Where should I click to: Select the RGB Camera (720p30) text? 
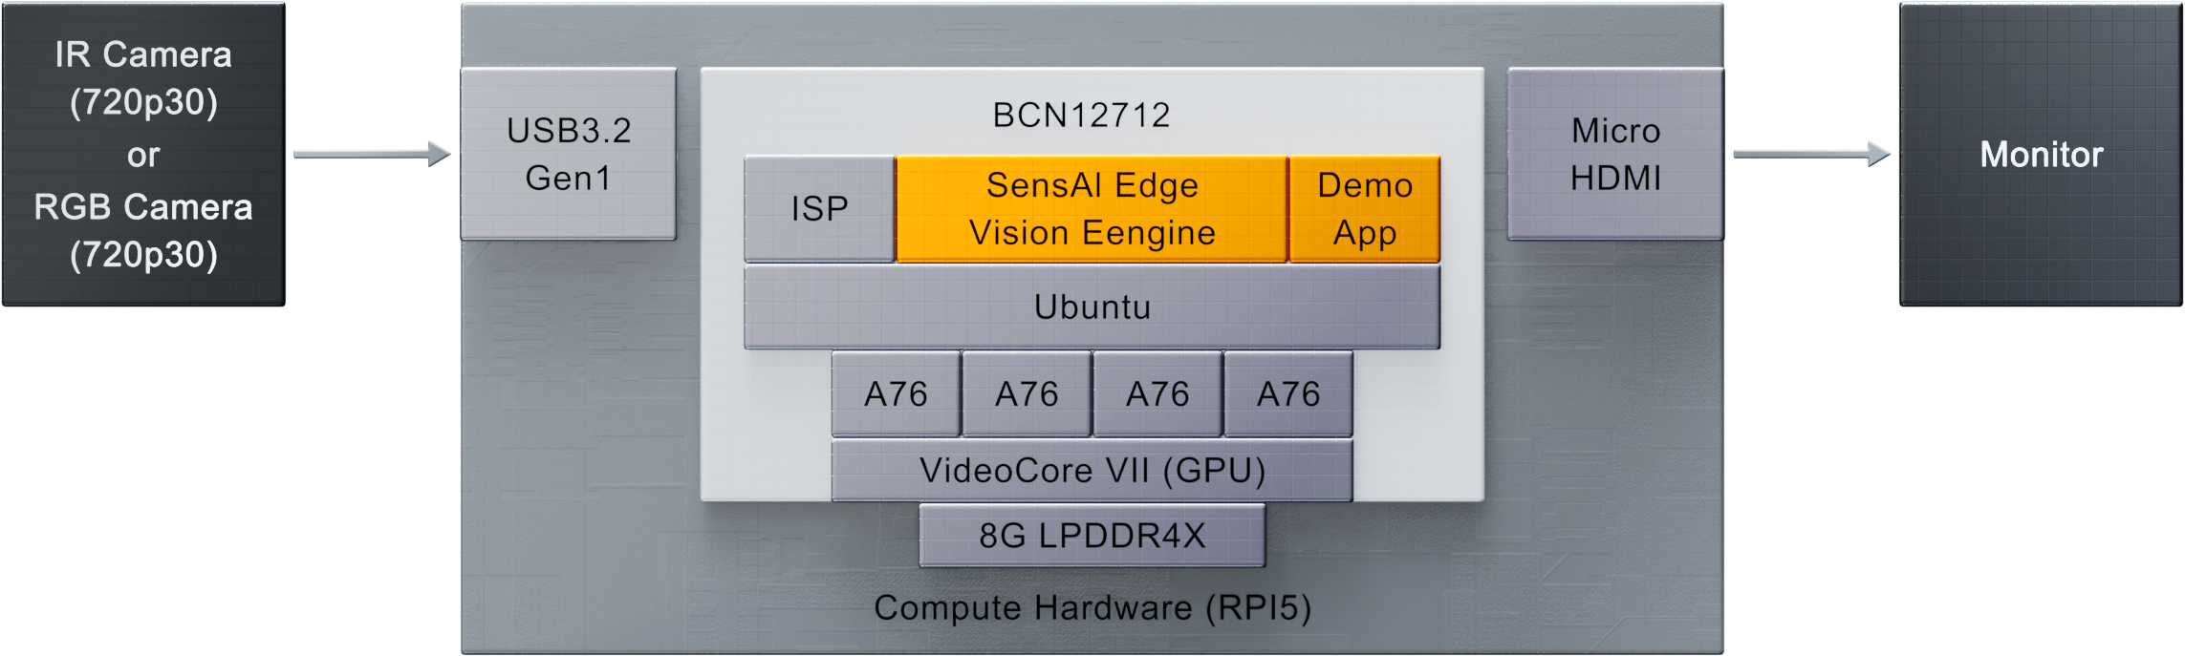tap(143, 231)
